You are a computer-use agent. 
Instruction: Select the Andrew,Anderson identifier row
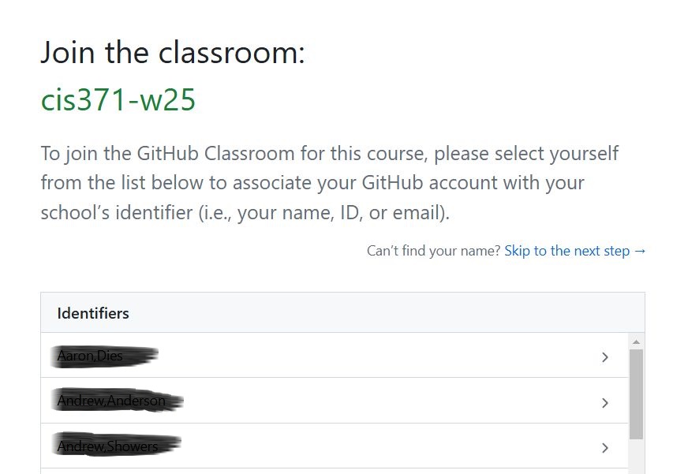335,401
